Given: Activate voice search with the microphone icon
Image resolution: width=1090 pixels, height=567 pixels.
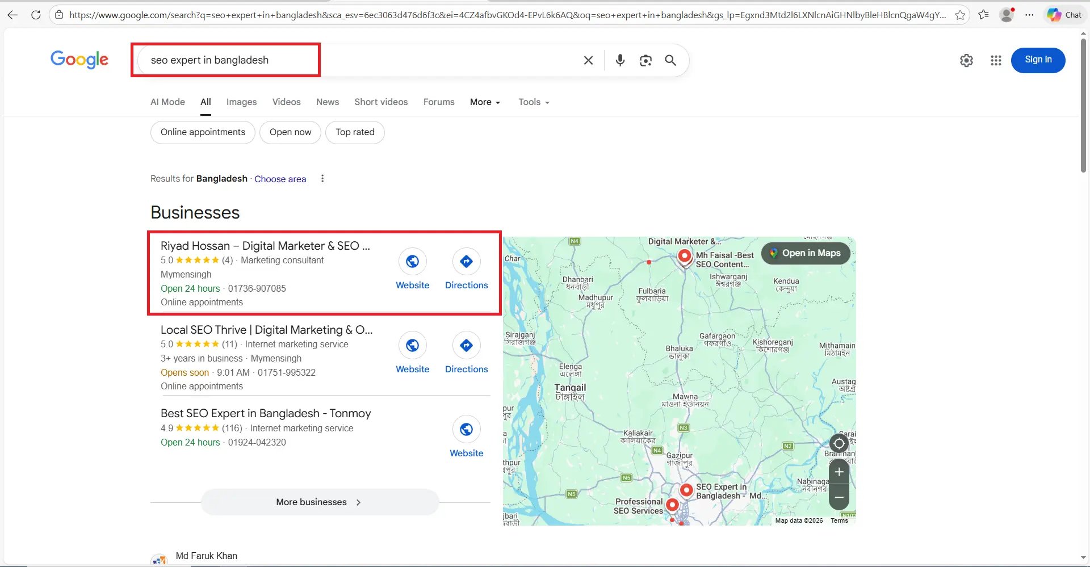Looking at the screenshot, I should (x=620, y=60).
